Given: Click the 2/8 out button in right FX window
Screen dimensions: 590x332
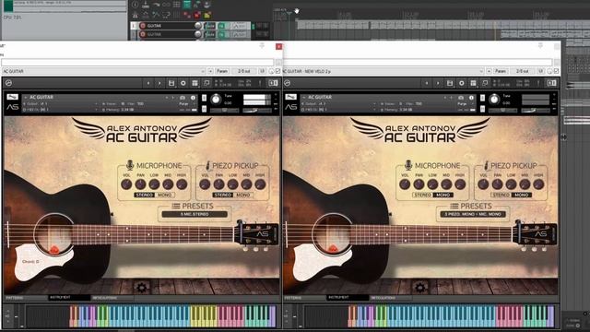Looking at the screenshot, I should pyautogui.click(x=523, y=71).
